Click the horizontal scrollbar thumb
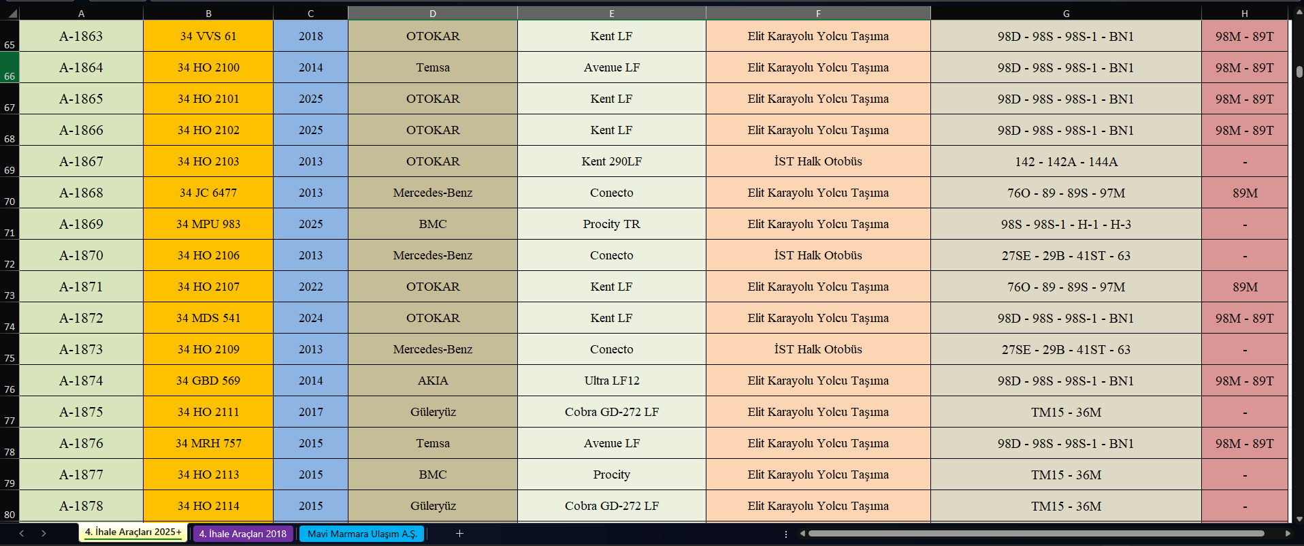1304x546 pixels. (1034, 534)
